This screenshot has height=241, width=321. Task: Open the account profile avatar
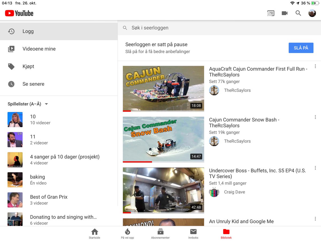click(312, 13)
